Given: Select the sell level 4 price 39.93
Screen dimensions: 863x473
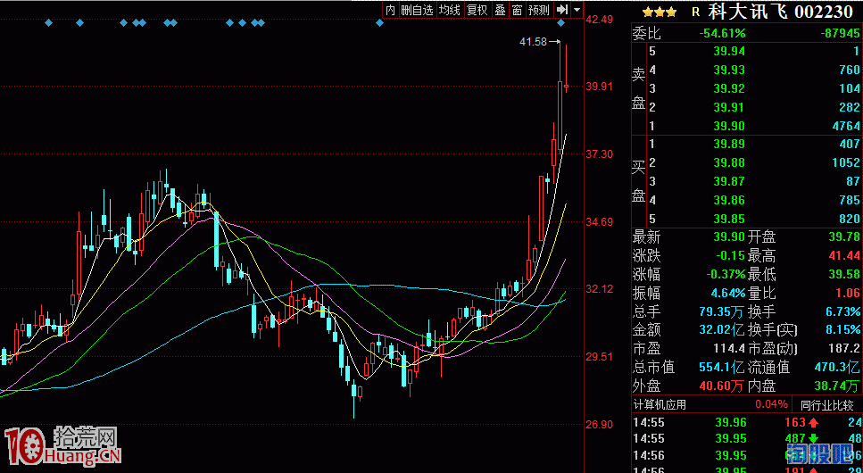Looking at the screenshot, I should point(729,70).
